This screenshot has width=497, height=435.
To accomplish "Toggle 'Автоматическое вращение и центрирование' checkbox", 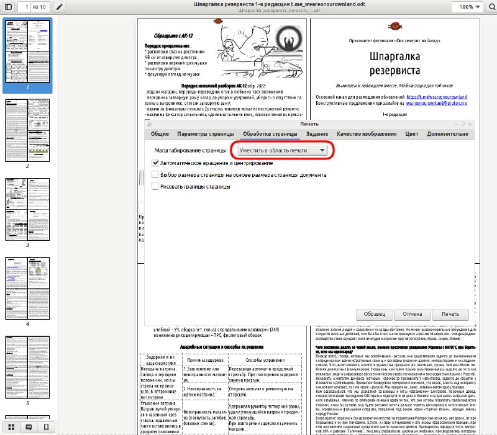I will click(x=155, y=163).
